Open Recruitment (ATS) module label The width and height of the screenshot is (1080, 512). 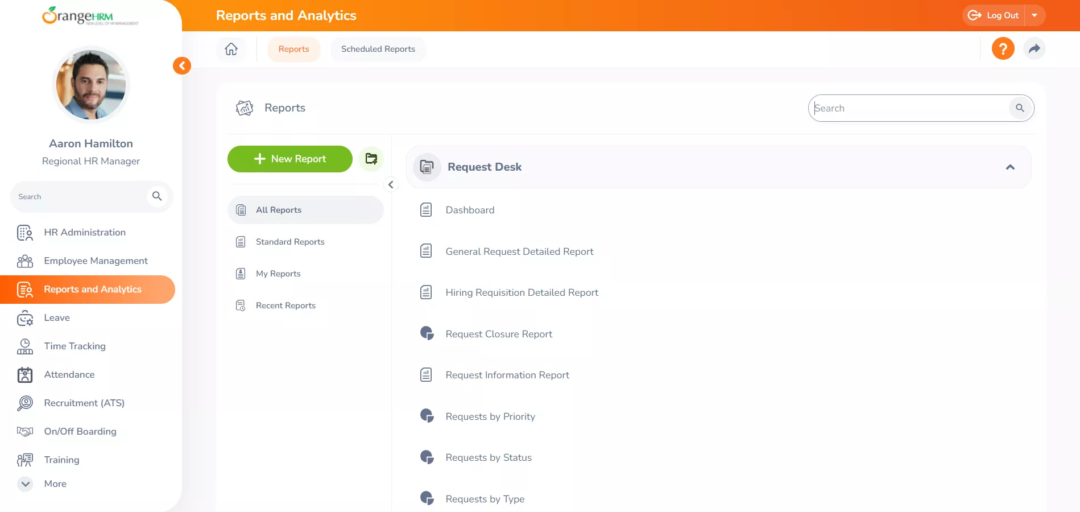pos(84,403)
